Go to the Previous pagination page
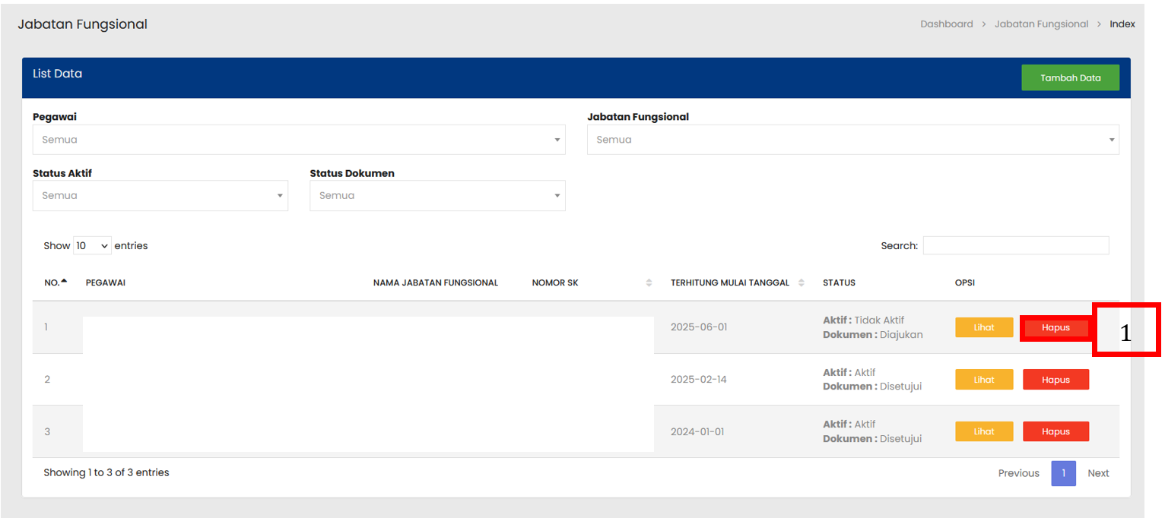The width and height of the screenshot is (1165, 524). click(x=1018, y=473)
